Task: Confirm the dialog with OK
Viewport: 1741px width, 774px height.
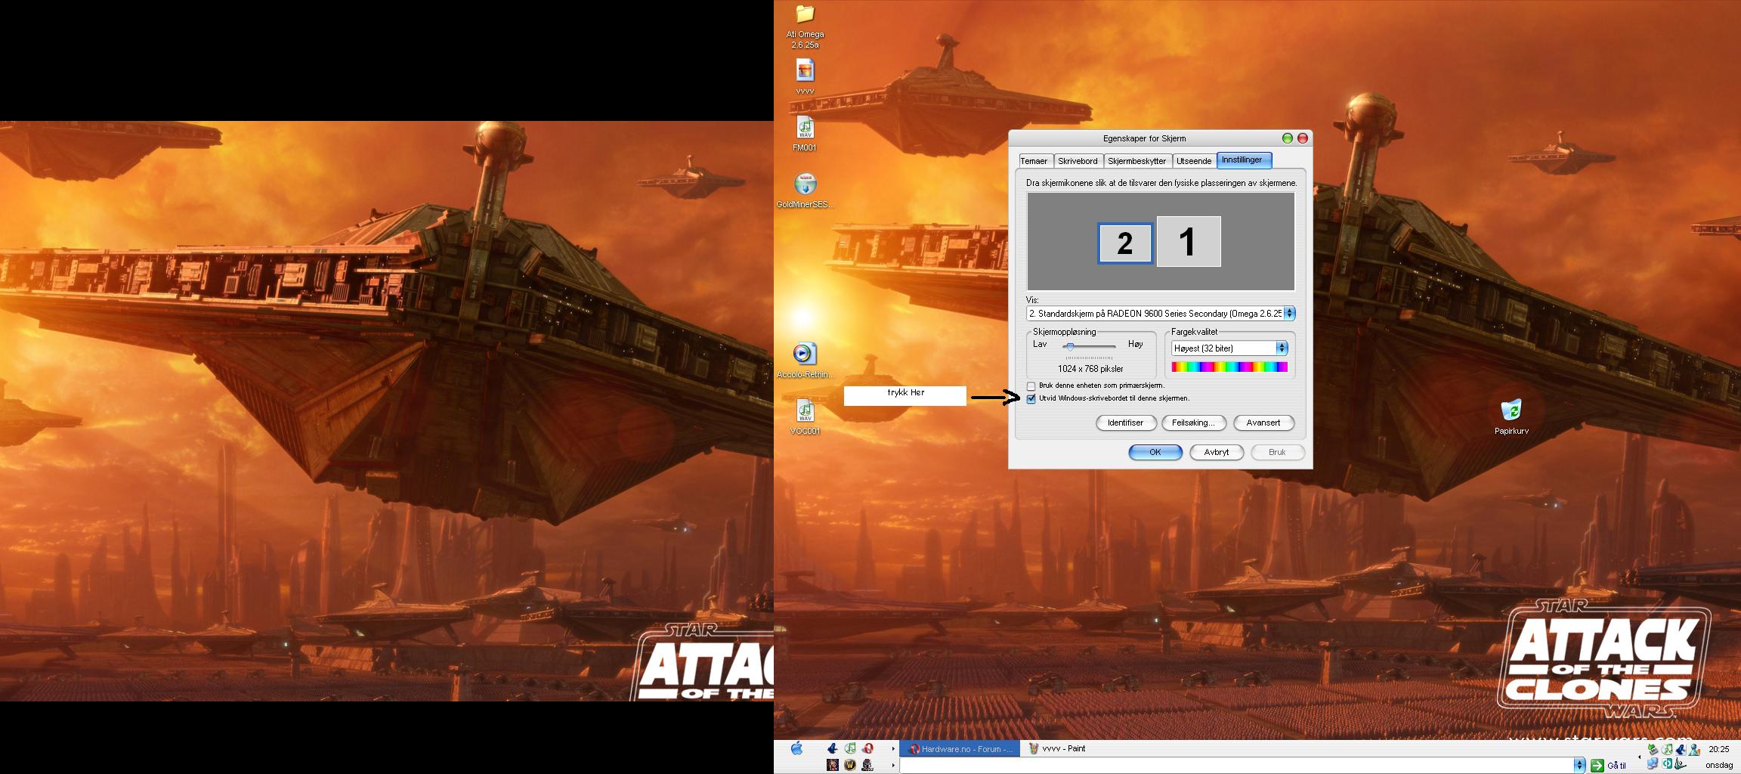Action: 1155,452
